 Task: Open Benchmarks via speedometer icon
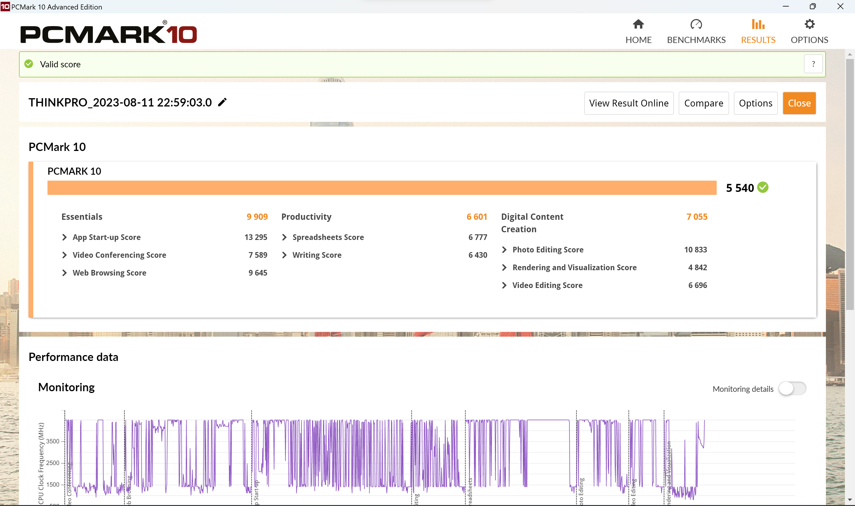pos(696,25)
